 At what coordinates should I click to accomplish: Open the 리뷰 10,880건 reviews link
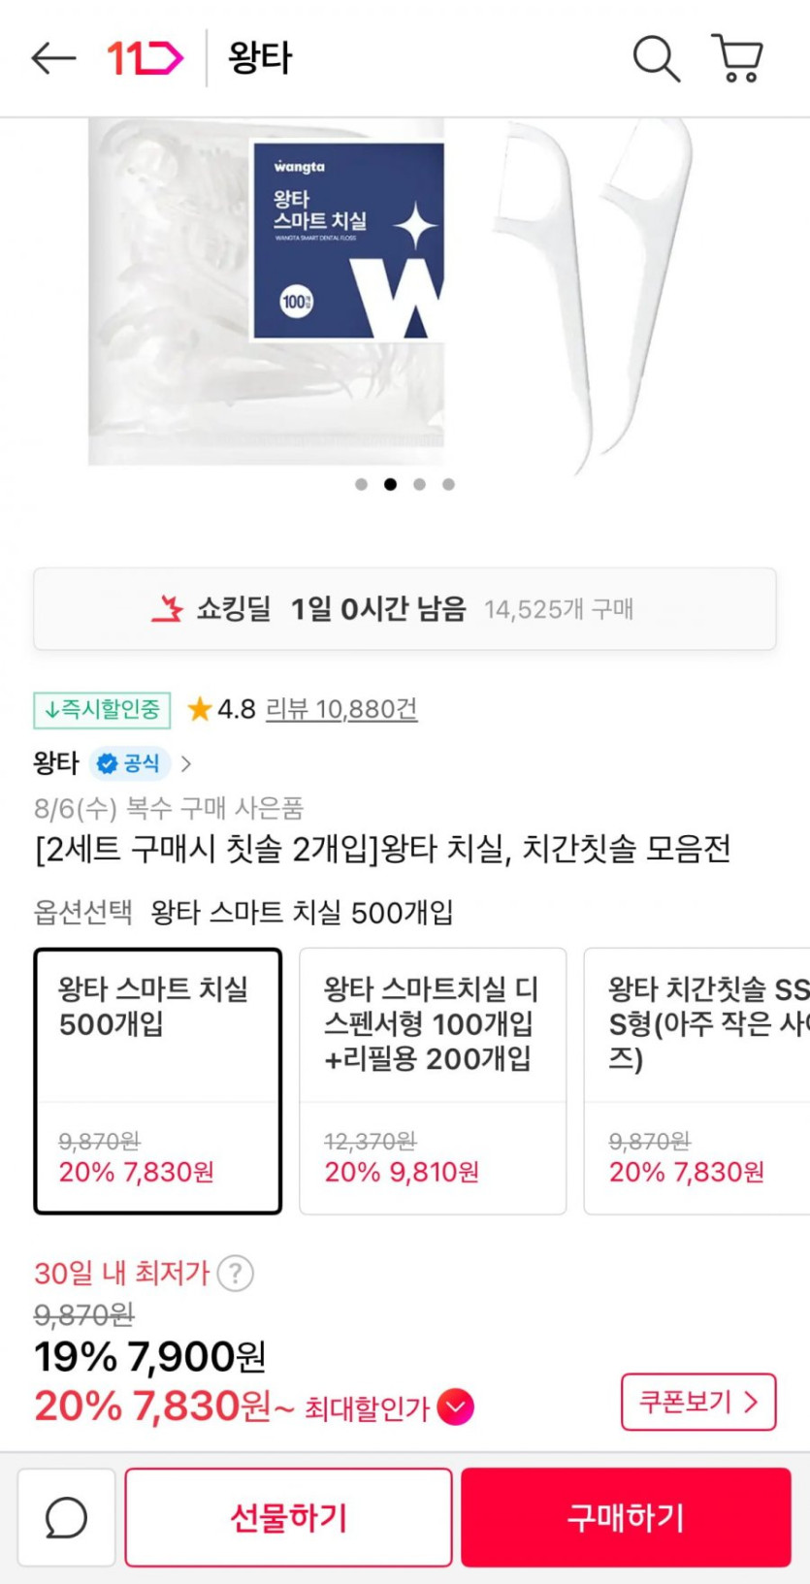pyautogui.click(x=341, y=710)
